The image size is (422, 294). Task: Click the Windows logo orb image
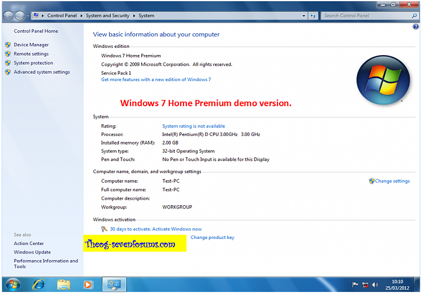(383, 80)
